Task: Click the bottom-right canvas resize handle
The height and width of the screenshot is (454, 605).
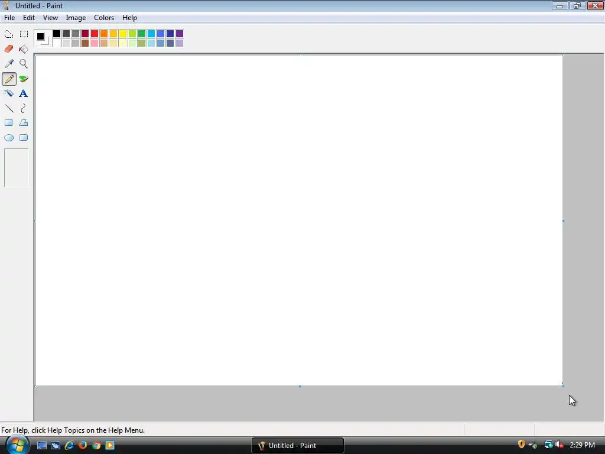Action: (x=563, y=385)
